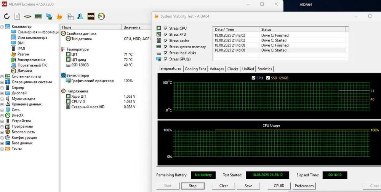Select the DMI tree item
The height and width of the screenshot is (192, 381).
[21, 43]
